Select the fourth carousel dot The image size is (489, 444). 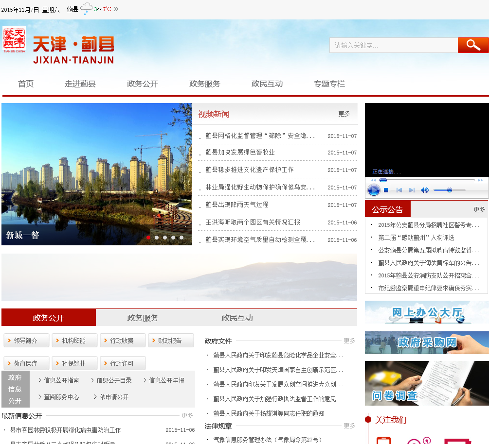[173, 238]
